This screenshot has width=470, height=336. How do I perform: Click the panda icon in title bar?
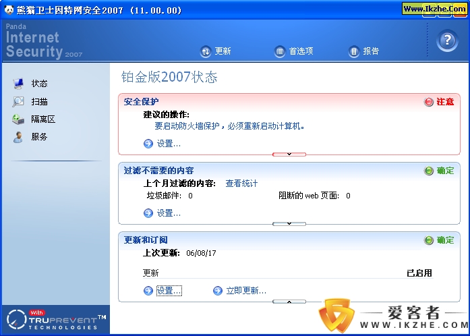9,10
